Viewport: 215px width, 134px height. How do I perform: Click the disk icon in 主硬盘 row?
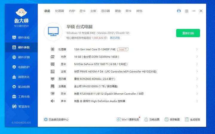(x=53, y=86)
